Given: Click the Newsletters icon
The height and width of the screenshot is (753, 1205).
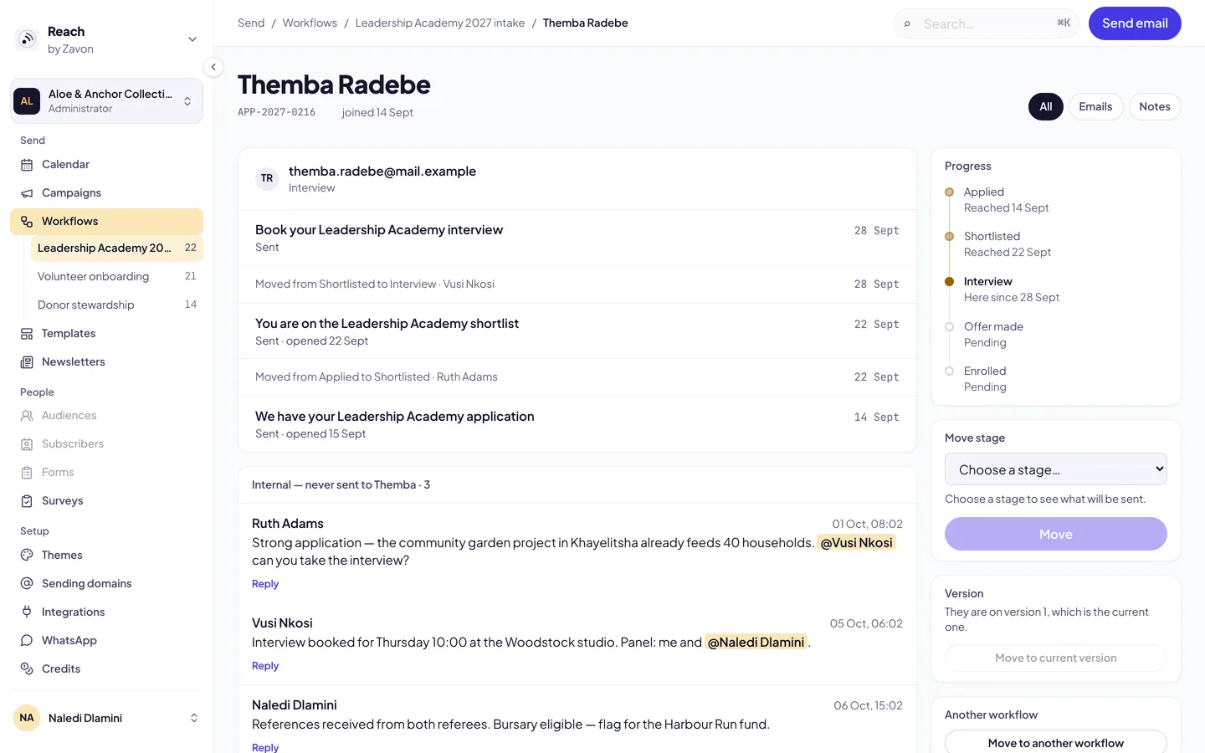Looking at the screenshot, I should tap(27, 362).
